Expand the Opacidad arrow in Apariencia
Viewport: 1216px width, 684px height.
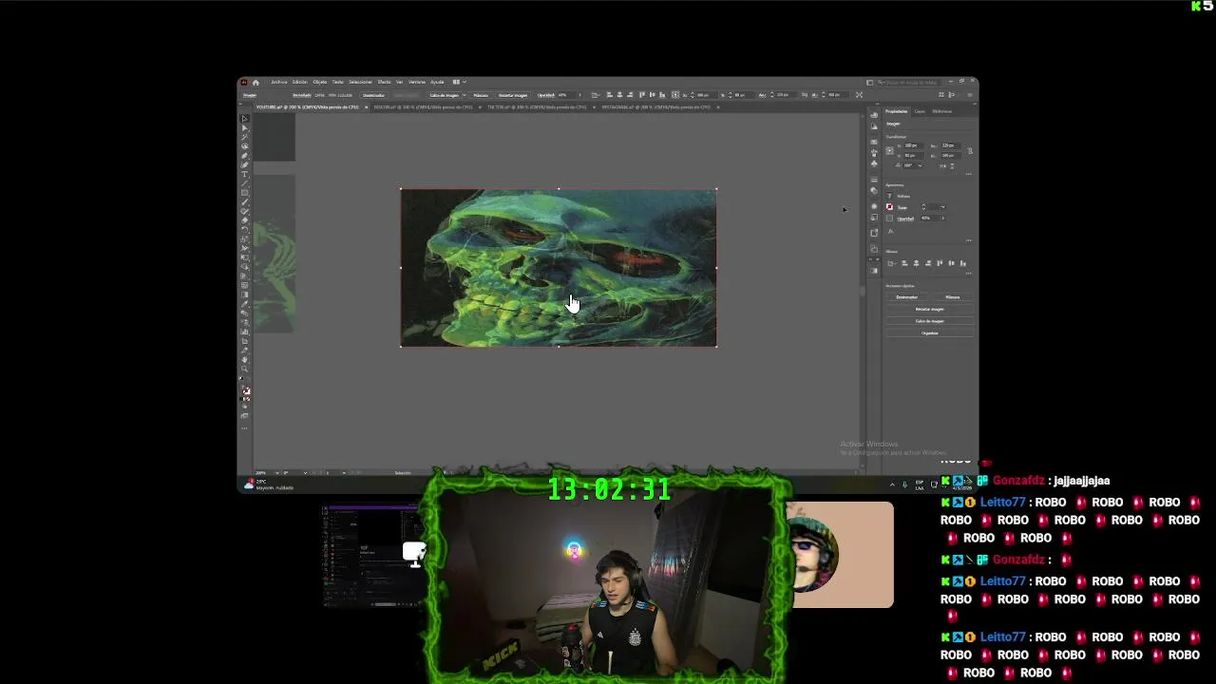943,218
